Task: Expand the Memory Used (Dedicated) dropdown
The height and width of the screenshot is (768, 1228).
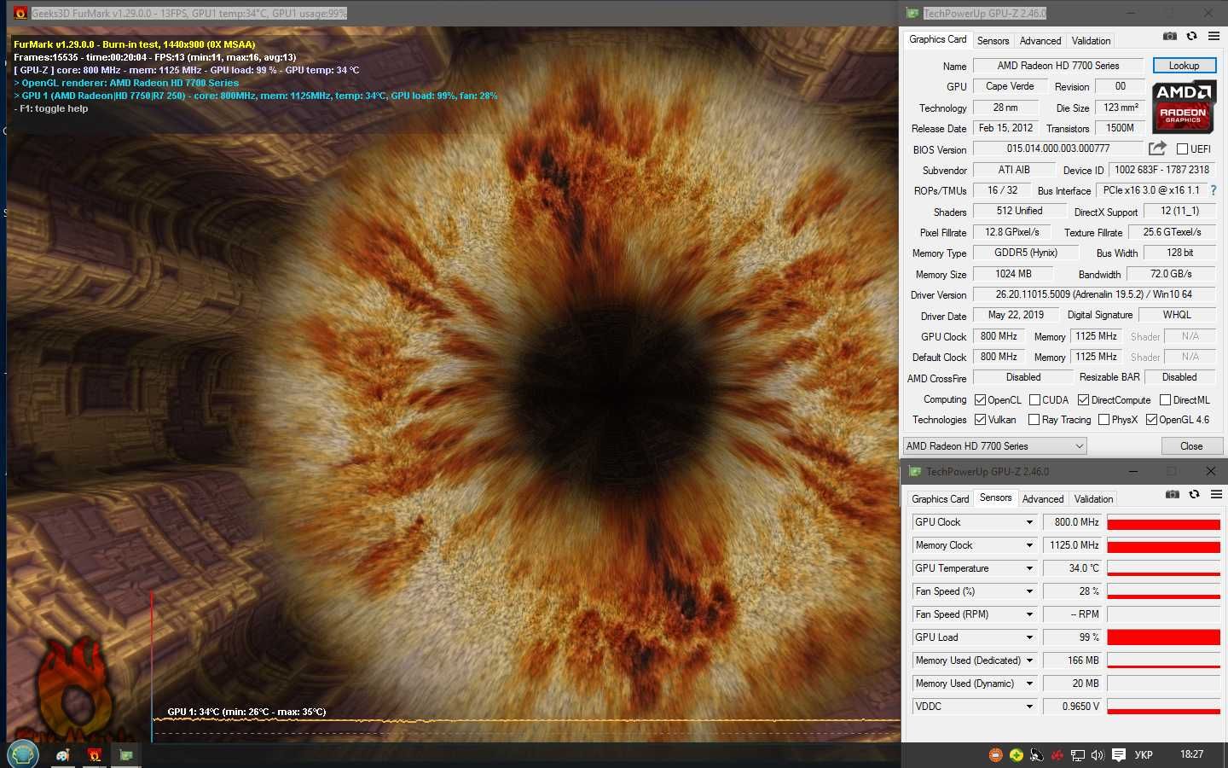Action: (x=1029, y=660)
